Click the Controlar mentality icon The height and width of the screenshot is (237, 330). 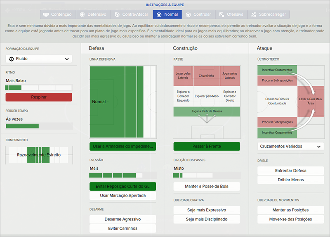189,14
